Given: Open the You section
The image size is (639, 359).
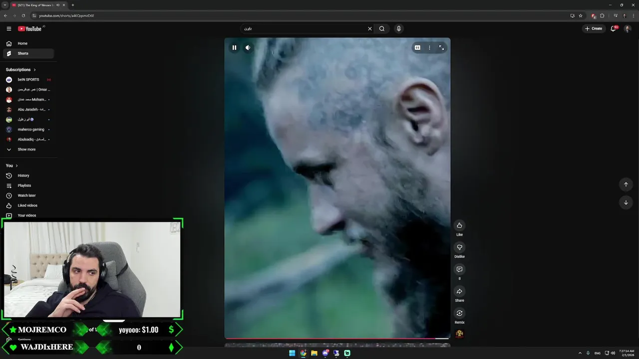Looking at the screenshot, I should pos(12,166).
